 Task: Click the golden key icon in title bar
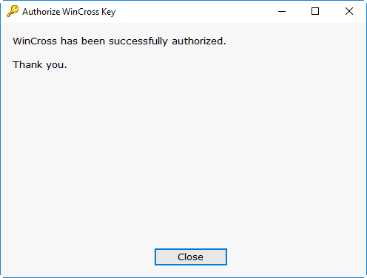pyautogui.click(x=13, y=11)
